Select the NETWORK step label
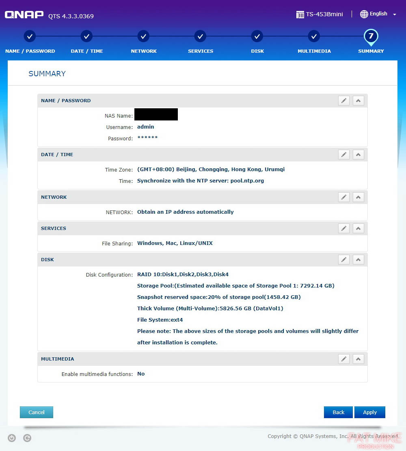The height and width of the screenshot is (451, 406). pyautogui.click(x=144, y=51)
